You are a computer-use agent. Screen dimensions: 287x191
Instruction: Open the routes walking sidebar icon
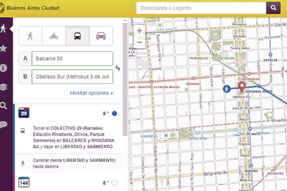[x=3, y=28]
